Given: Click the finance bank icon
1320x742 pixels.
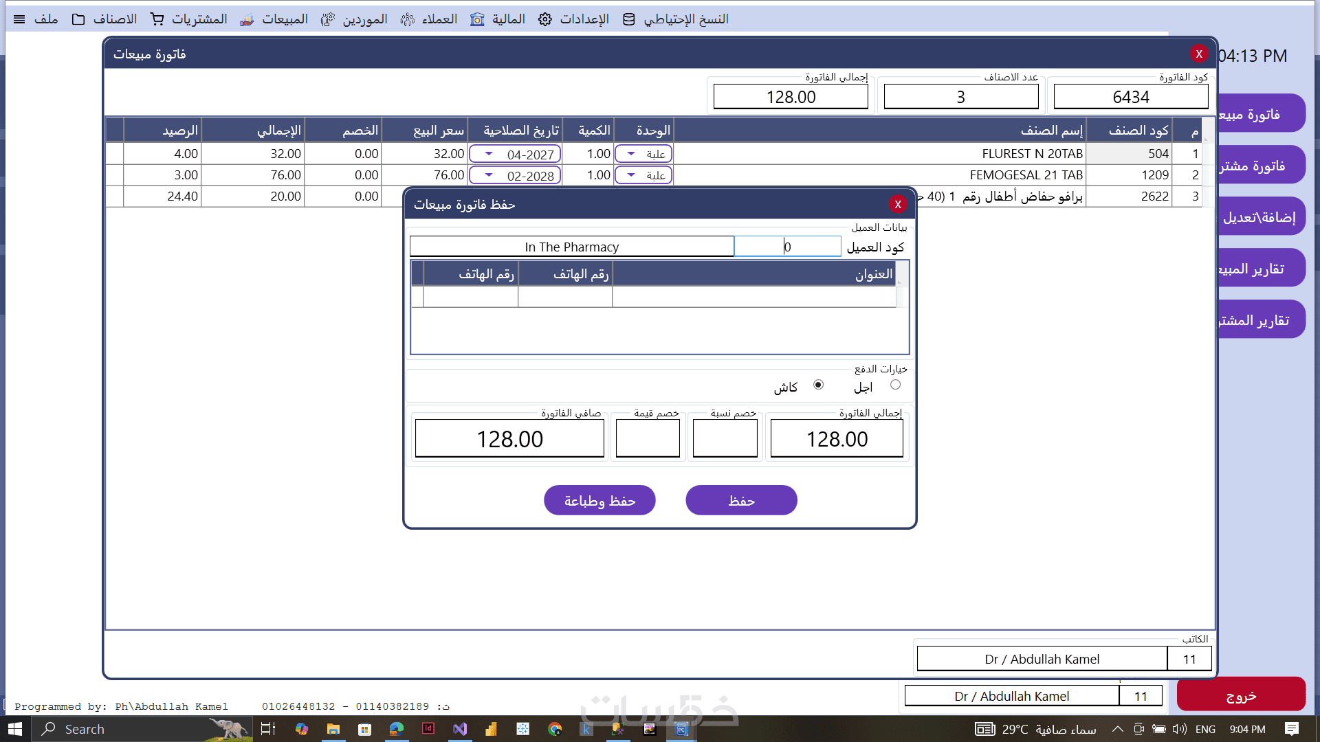Looking at the screenshot, I should click(x=477, y=19).
